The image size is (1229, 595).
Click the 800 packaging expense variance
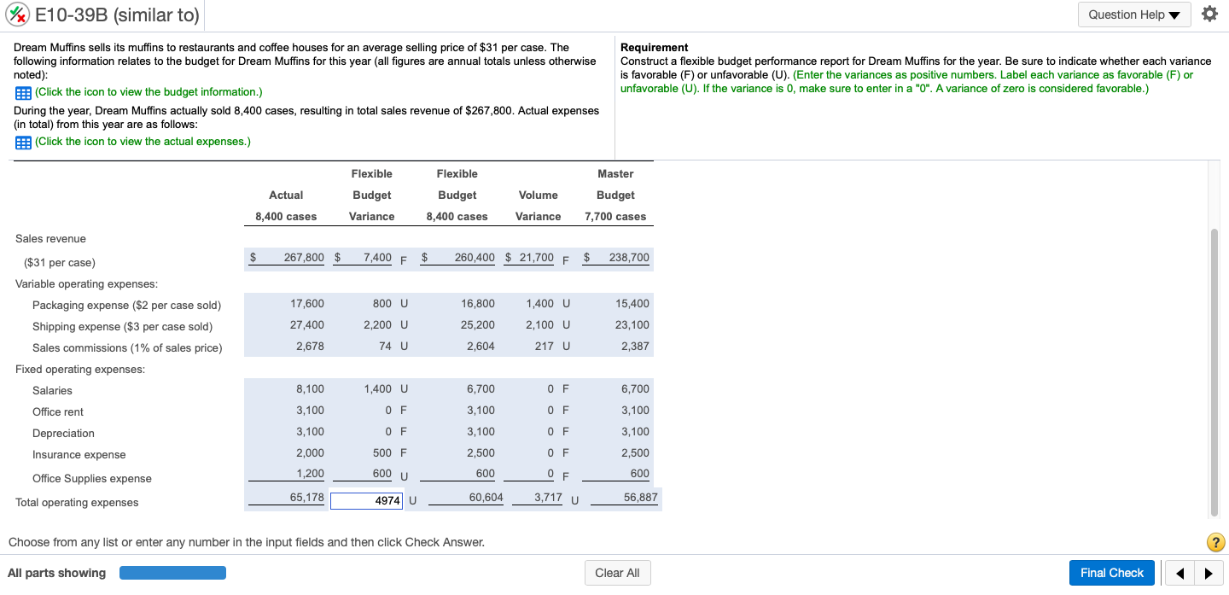point(382,304)
